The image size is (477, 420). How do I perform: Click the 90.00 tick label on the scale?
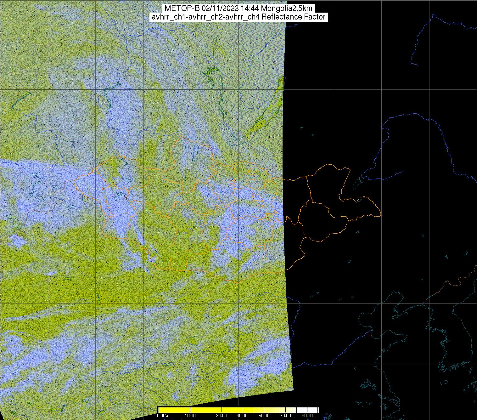click(x=308, y=416)
